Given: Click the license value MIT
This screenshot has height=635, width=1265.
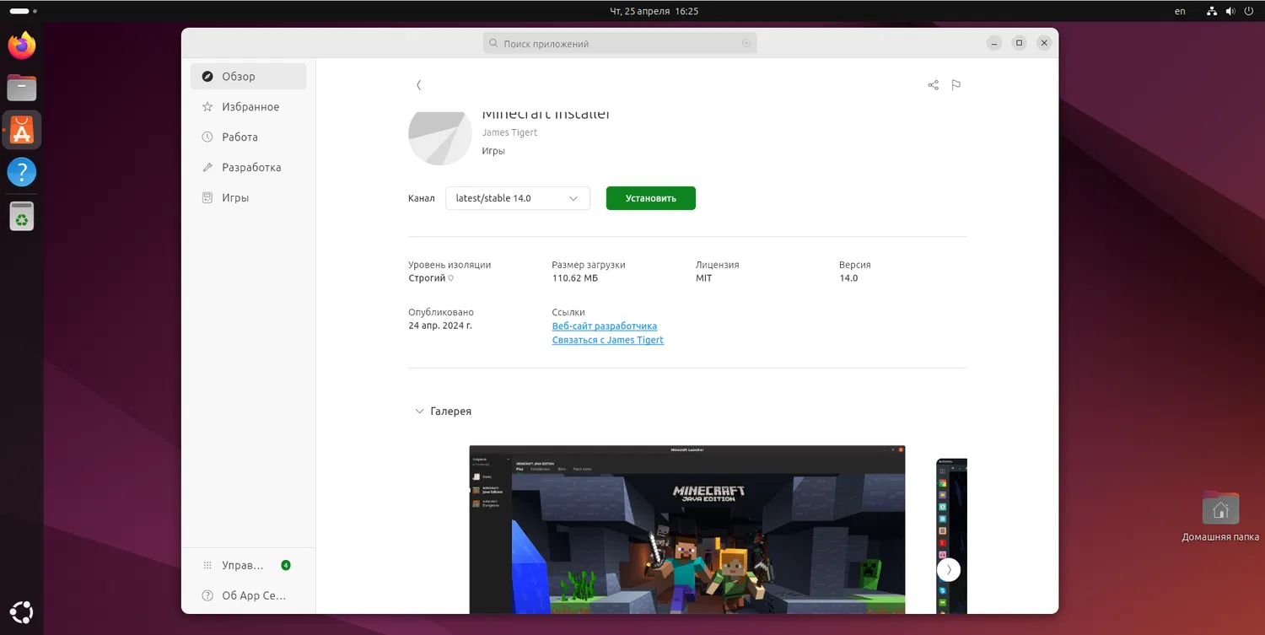Looking at the screenshot, I should point(704,278).
